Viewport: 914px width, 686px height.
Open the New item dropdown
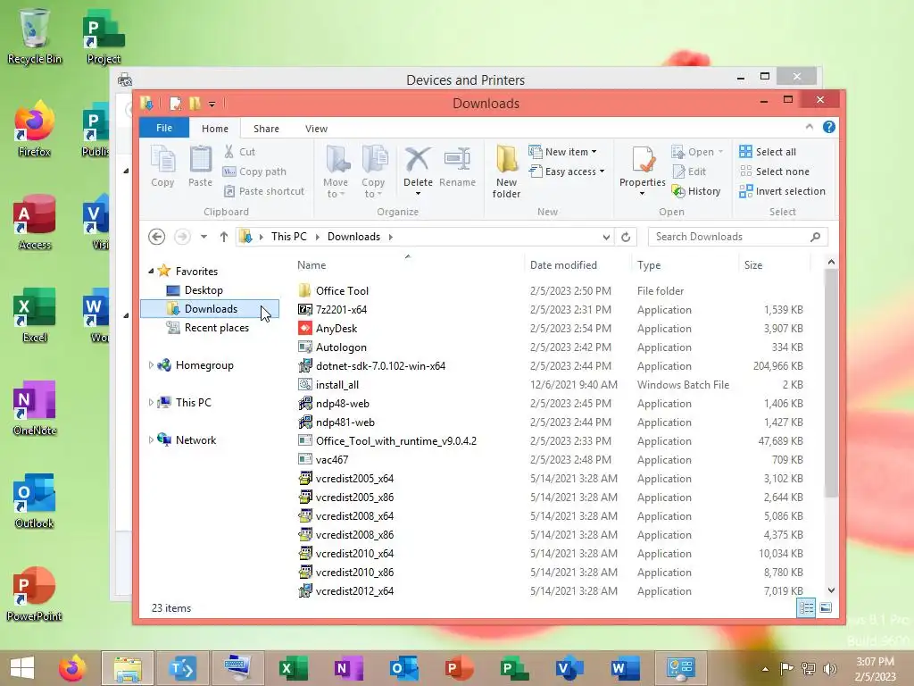point(562,152)
